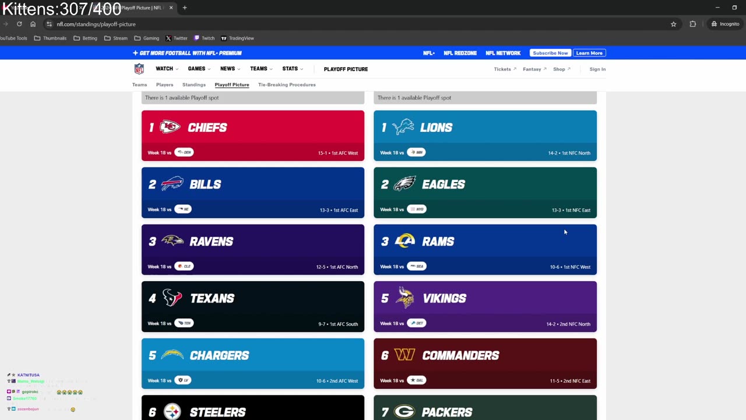Click the browser address bar URL

(96, 24)
